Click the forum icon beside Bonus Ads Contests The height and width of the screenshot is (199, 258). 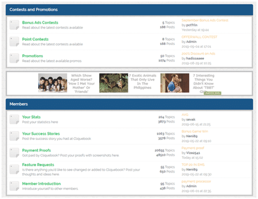(x=14, y=25)
